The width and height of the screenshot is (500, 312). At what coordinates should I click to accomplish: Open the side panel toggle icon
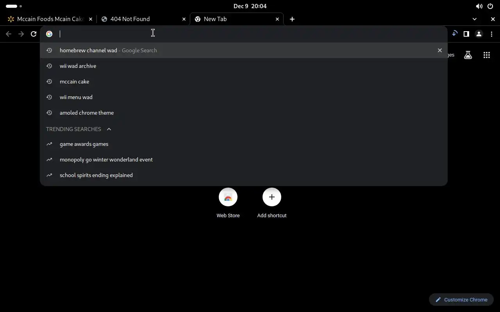466,34
